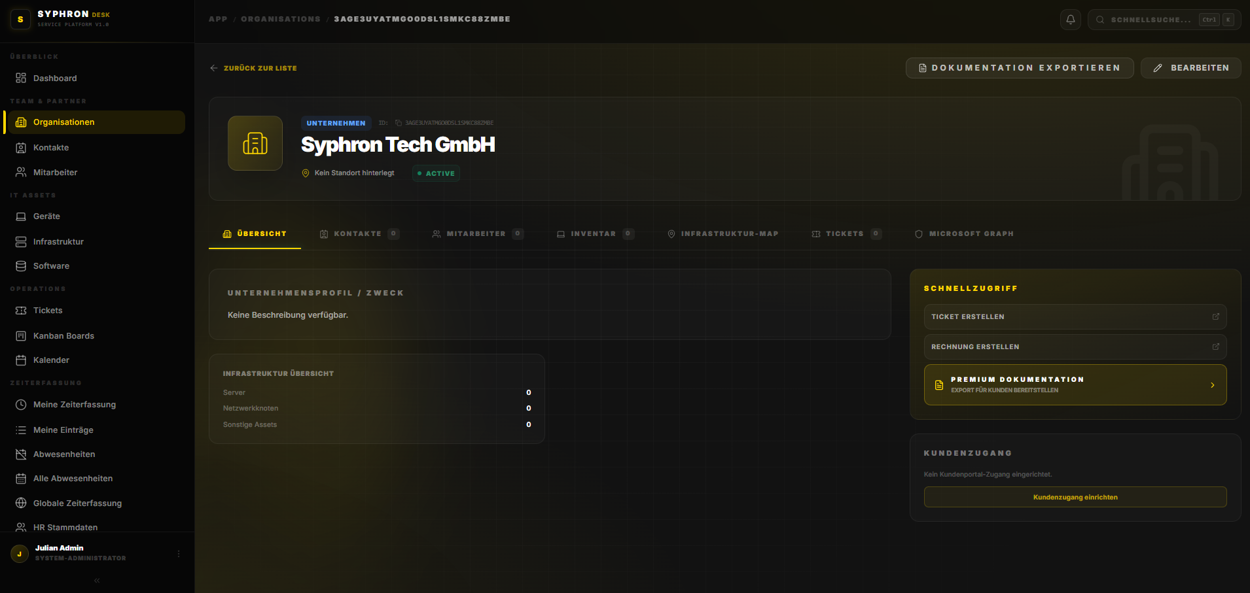
Task: Switch to the Infrastruktur-Map tab
Action: tap(723, 234)
